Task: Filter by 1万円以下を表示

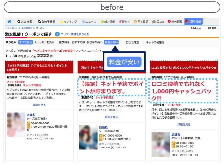Action: pos(44,42)
